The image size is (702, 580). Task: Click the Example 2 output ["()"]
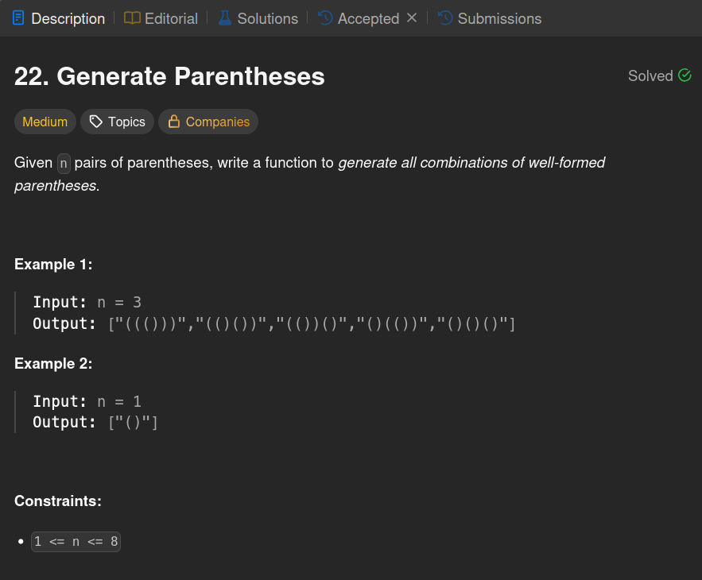[x=133, y=422]
